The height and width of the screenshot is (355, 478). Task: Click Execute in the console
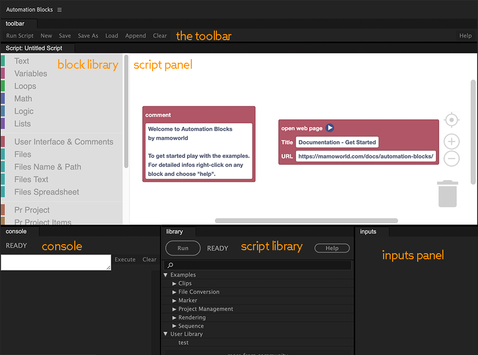(125, 259)
